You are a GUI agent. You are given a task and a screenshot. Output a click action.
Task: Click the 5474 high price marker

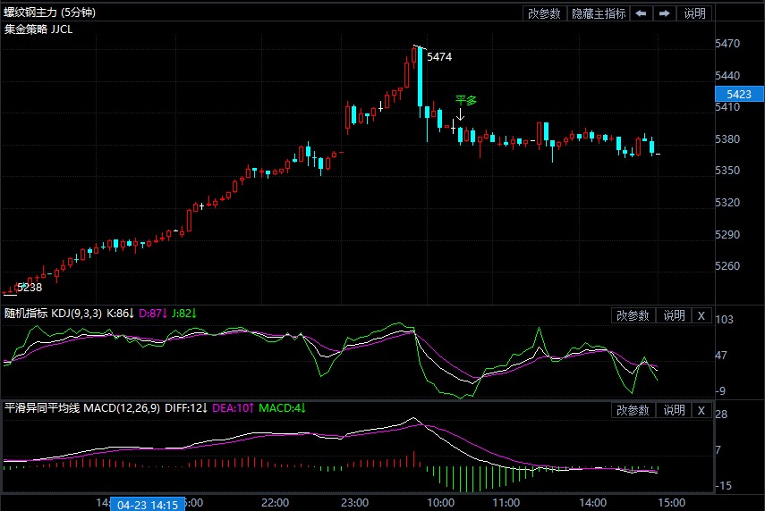coord(438,56)
